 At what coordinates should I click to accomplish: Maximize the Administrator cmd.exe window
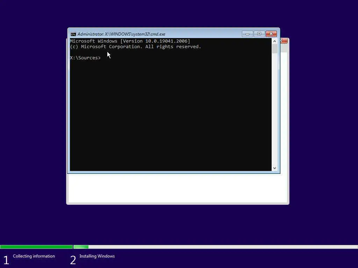coord(259,34)
